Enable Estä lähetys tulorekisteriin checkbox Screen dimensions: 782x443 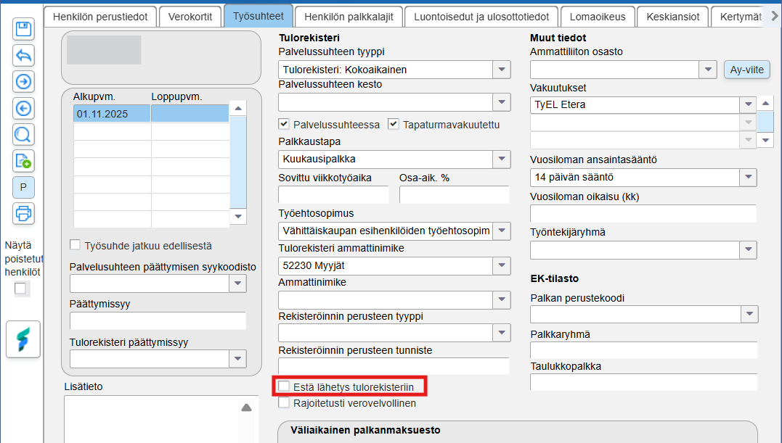tap(284, 386)
